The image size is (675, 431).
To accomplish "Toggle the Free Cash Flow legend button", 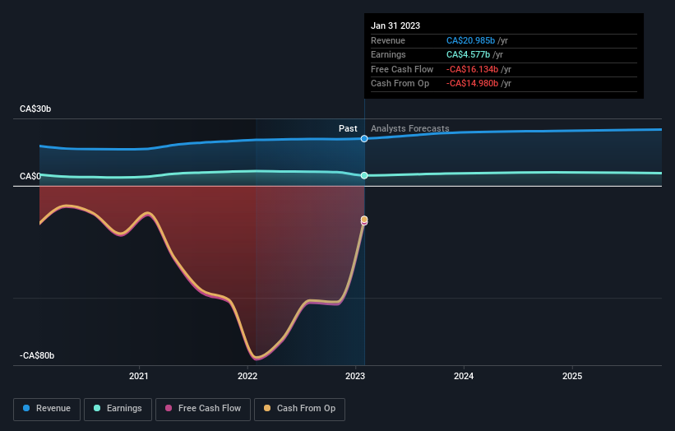I will click(203, 409).
